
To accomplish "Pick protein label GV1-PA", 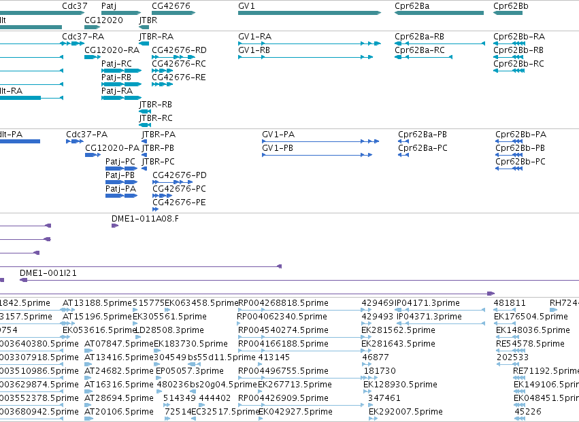I will point(278,135).
